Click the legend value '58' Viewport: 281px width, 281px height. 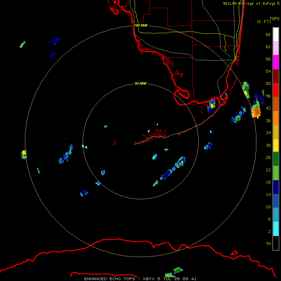click(x=268, y=59)
